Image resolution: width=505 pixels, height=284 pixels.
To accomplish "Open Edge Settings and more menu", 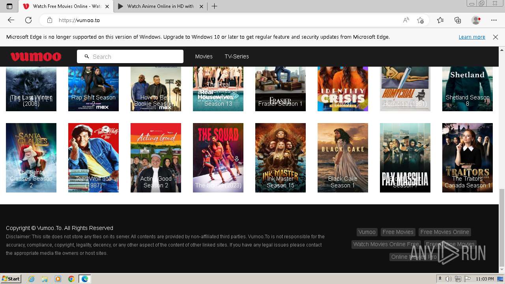I will pyautogui.click(x=494, y=20).
